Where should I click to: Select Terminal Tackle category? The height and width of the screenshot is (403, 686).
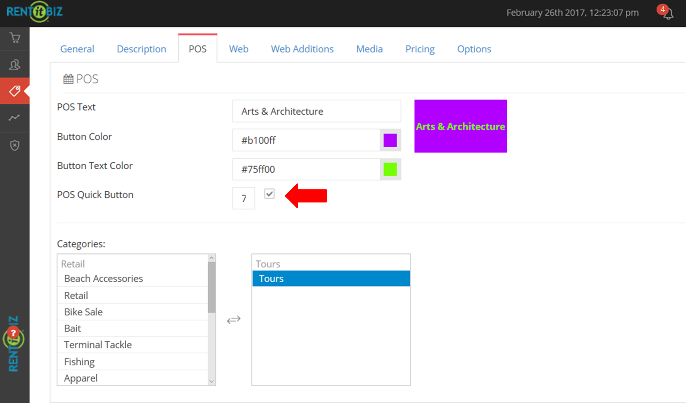[133, 345]
